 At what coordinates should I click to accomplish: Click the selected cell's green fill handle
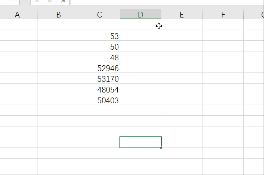click(161, 147)
